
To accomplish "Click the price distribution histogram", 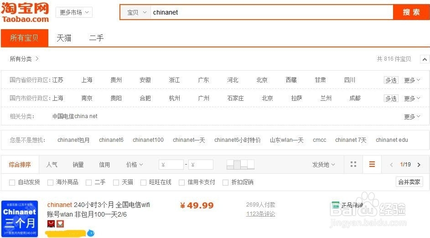I will [240, 165].
